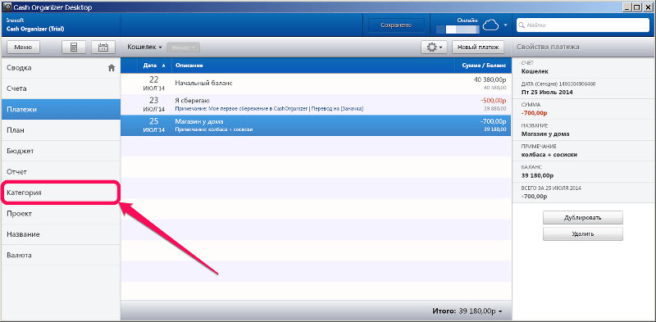Sort by the Дата column header

tap(154, 66)
